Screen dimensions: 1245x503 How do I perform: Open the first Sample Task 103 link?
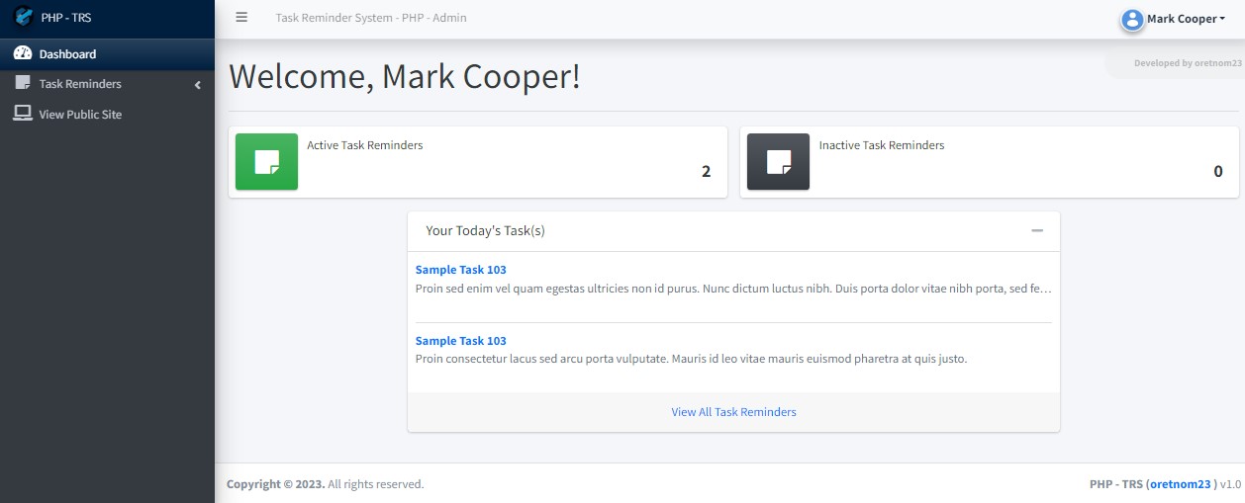461,270
